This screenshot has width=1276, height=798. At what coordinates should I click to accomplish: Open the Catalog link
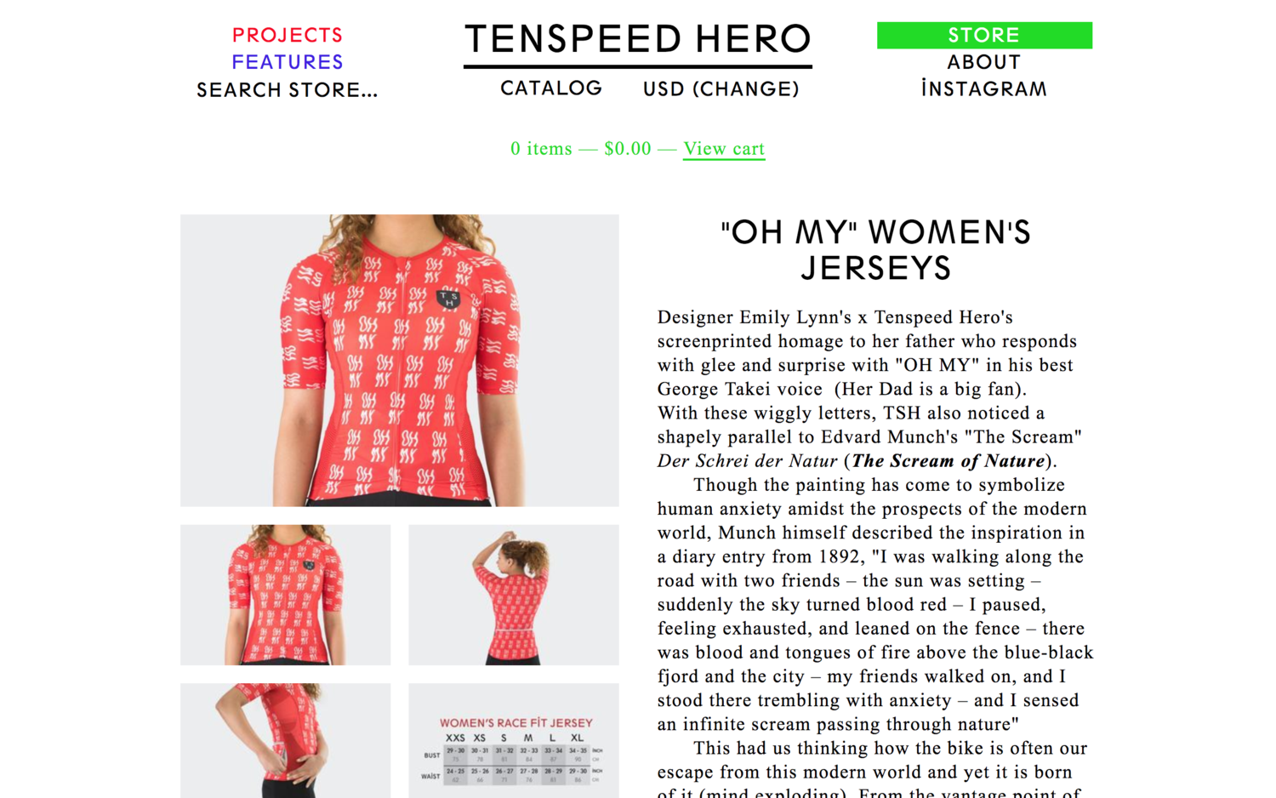551,88
